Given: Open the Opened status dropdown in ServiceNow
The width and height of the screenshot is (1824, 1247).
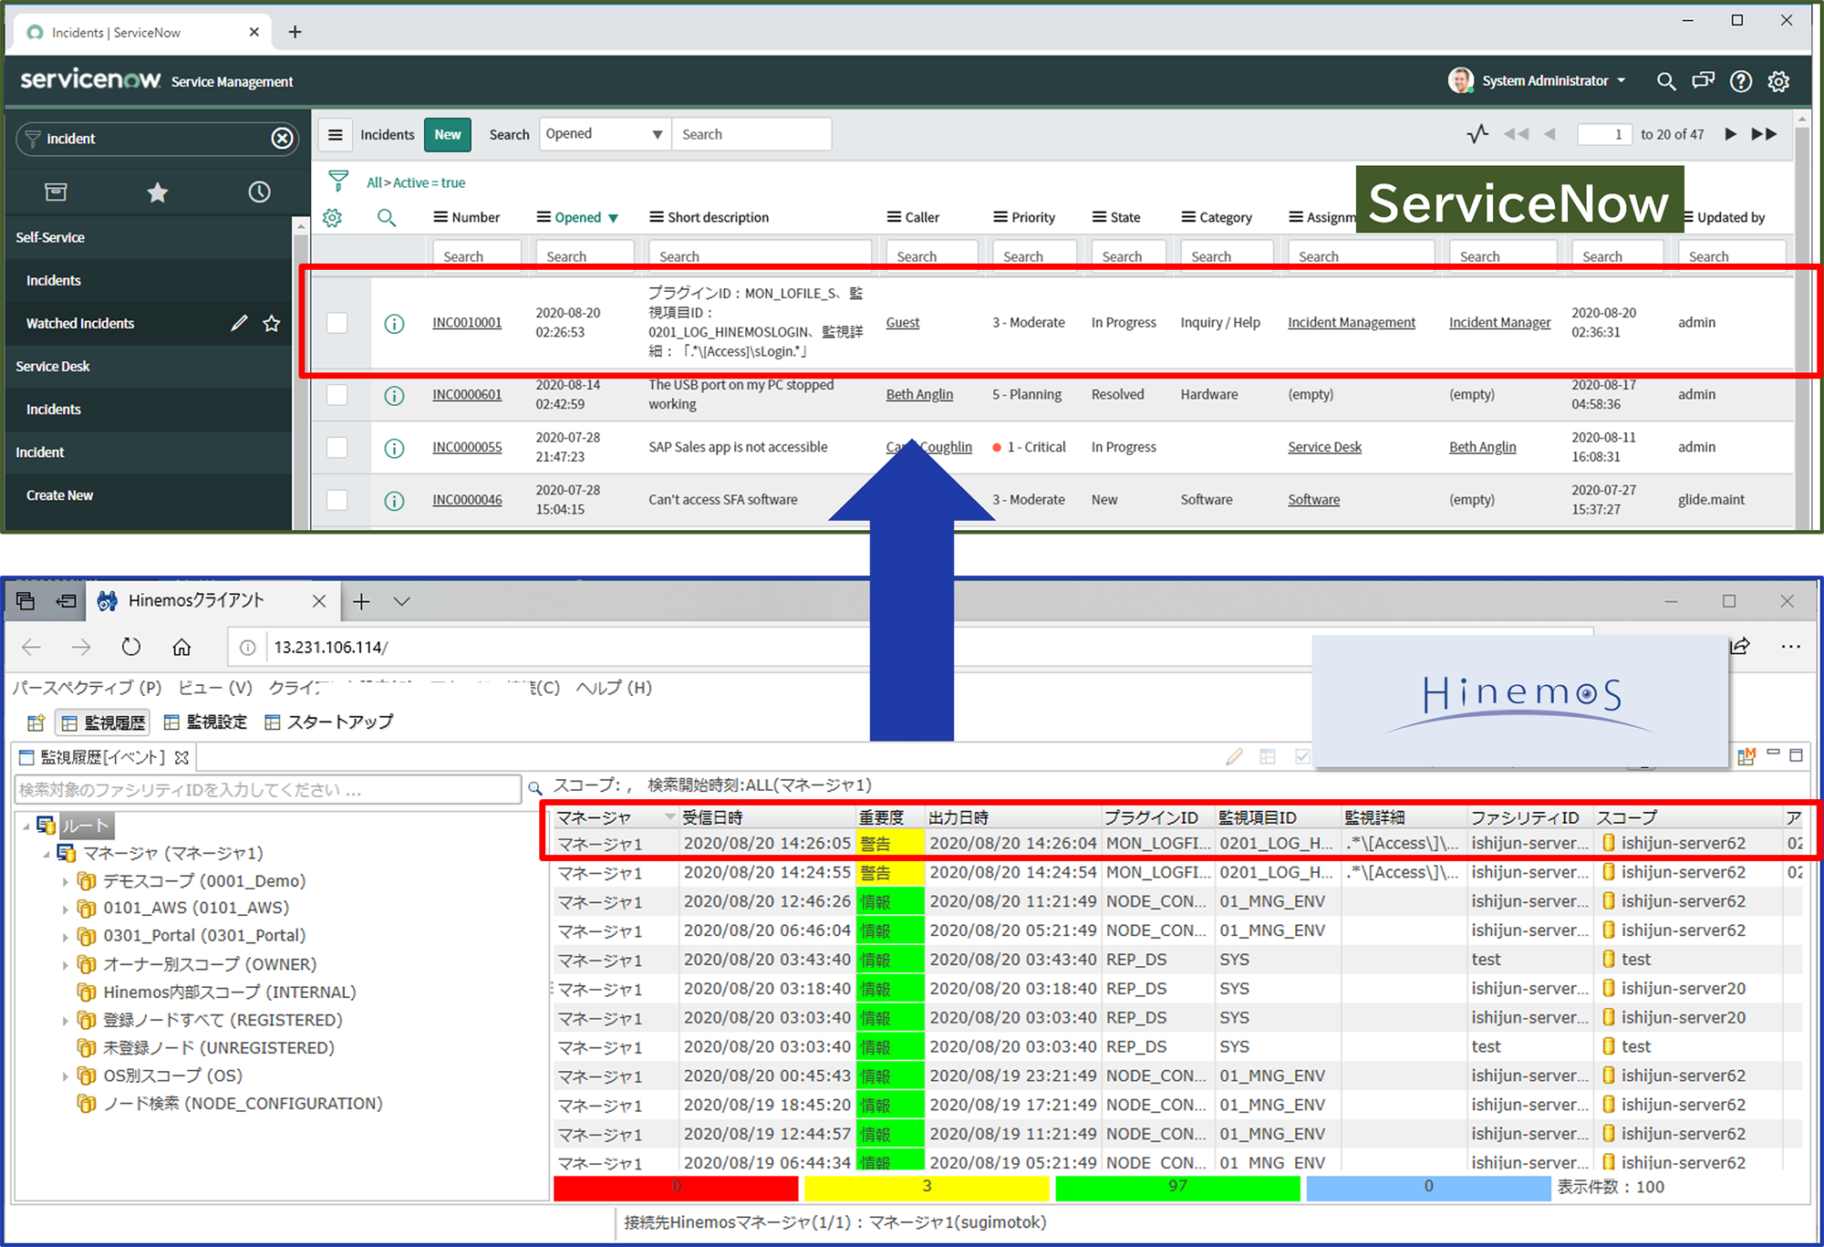Looking at the screenshot, I should pos(603,134).
